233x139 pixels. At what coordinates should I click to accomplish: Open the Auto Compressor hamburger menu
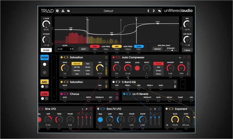coord(188,57)
